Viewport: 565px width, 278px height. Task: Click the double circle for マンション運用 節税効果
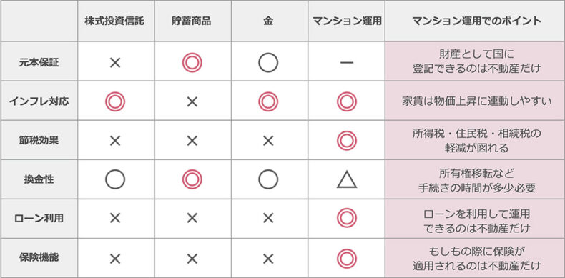tap(347, 140)
